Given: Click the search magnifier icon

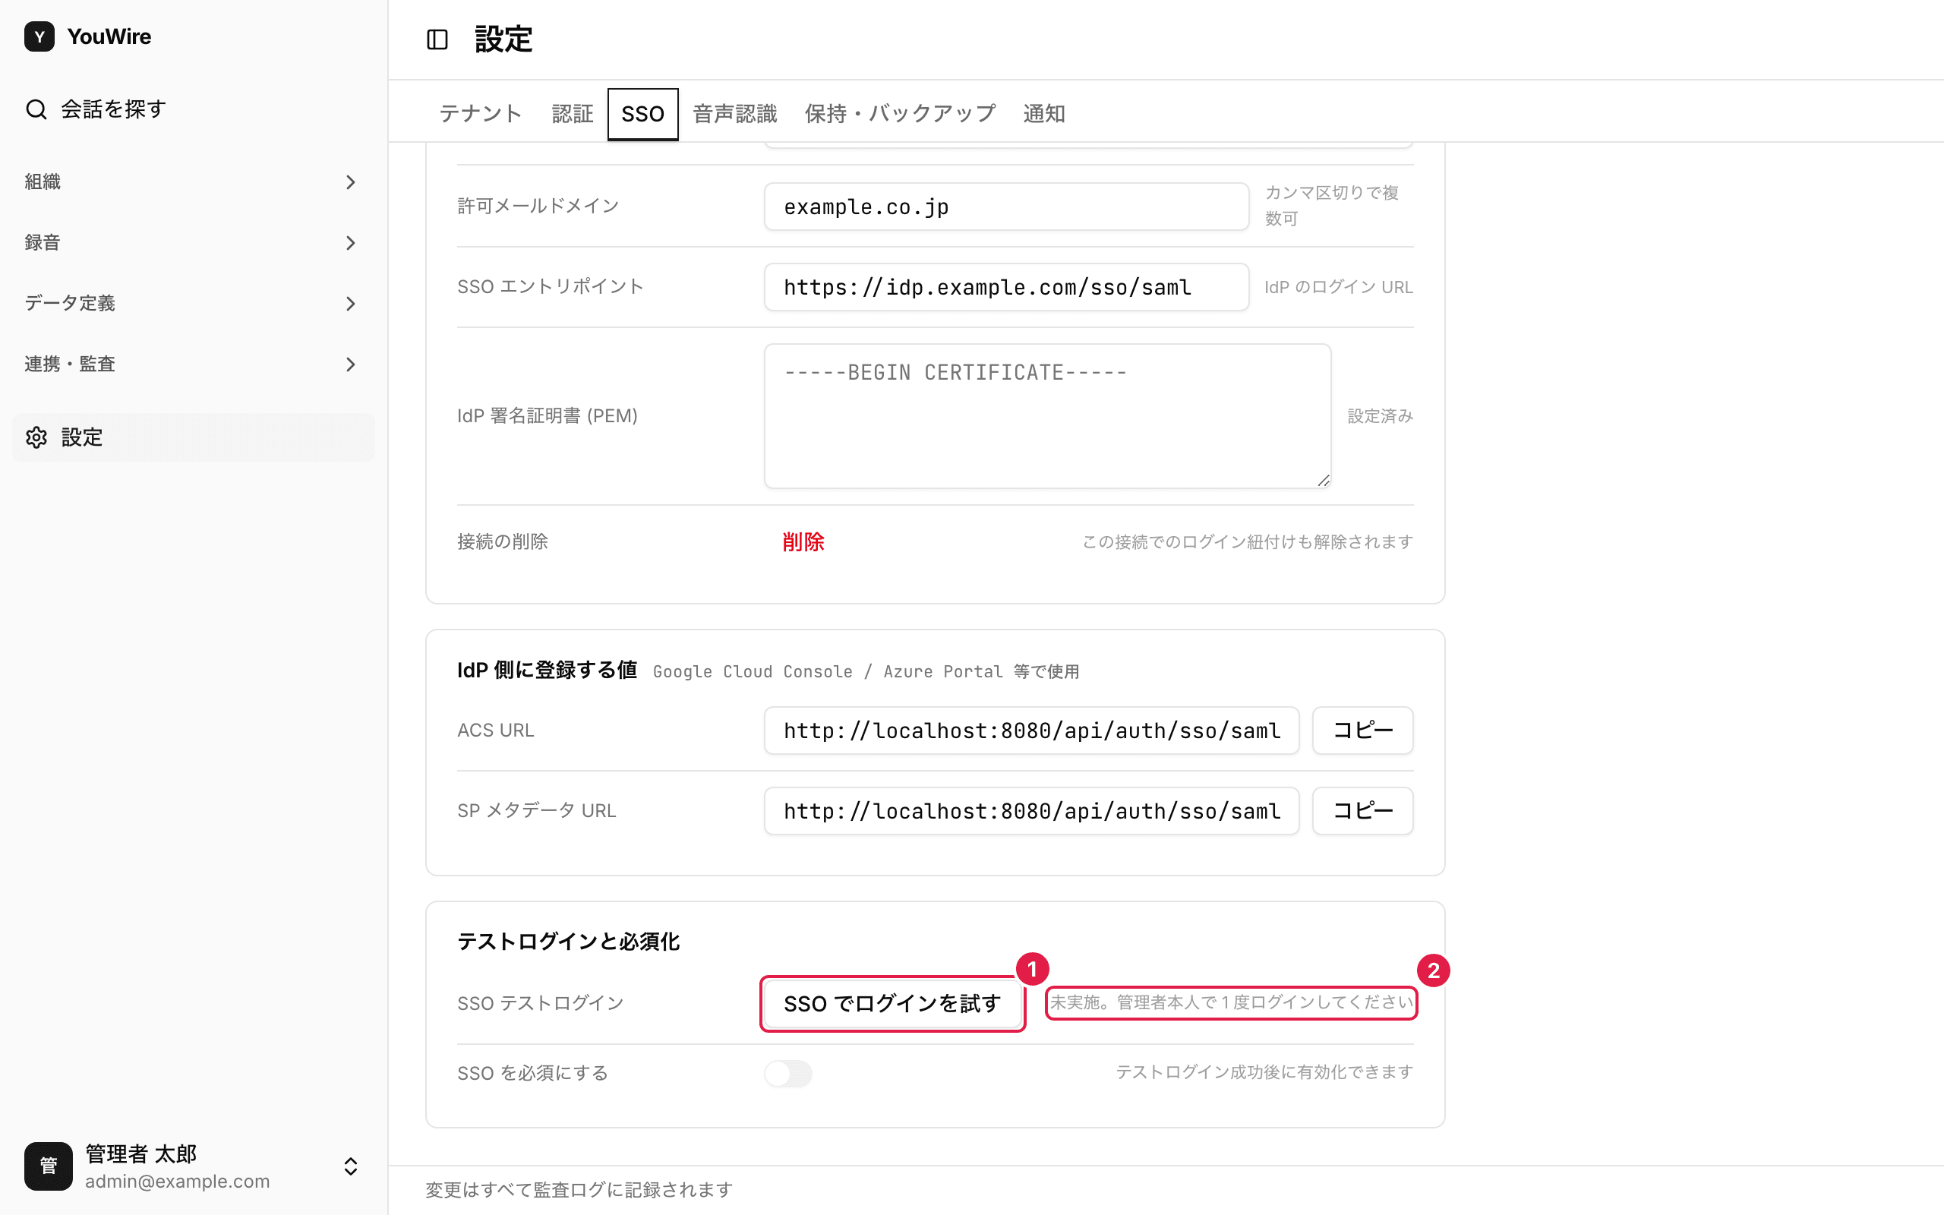Looking at the screenshot, I should tap(36, 109).
